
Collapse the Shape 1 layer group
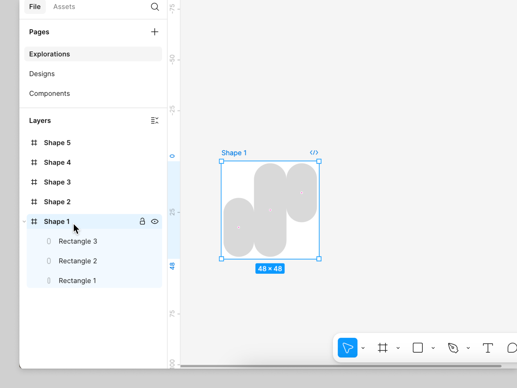tap(24, 221)
